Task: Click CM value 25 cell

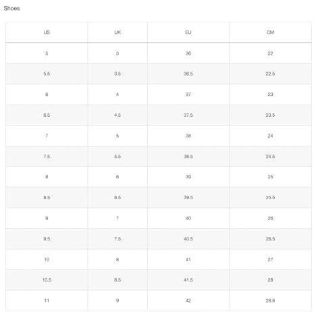Action: point(270,177)
